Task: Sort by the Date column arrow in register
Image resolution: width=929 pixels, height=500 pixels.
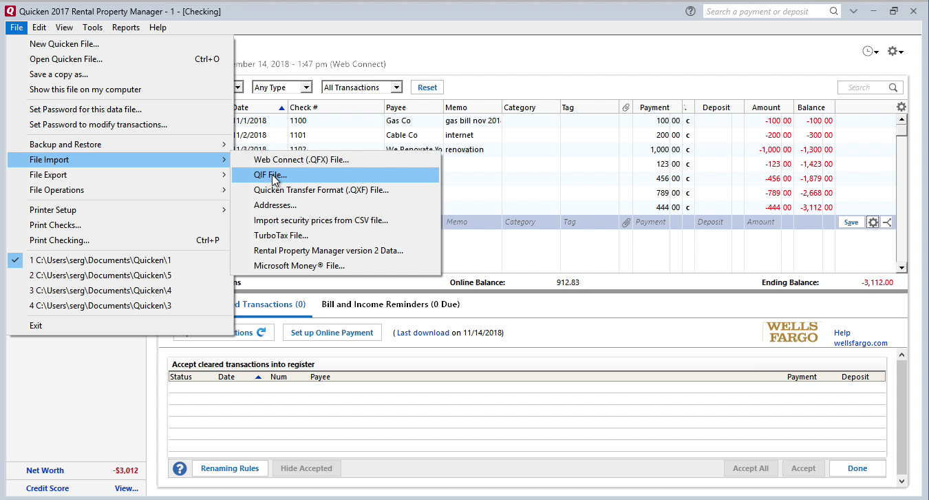Action: point(281,108)
